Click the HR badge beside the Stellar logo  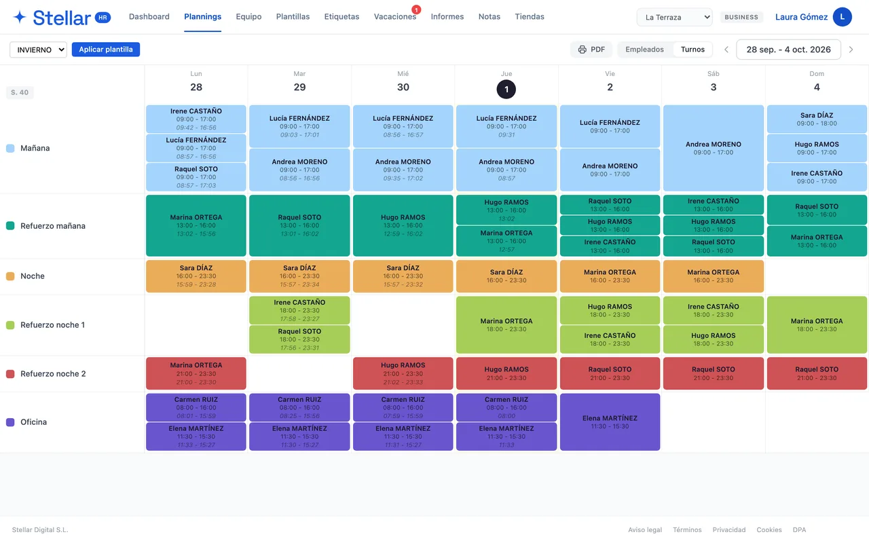point(103,17)
